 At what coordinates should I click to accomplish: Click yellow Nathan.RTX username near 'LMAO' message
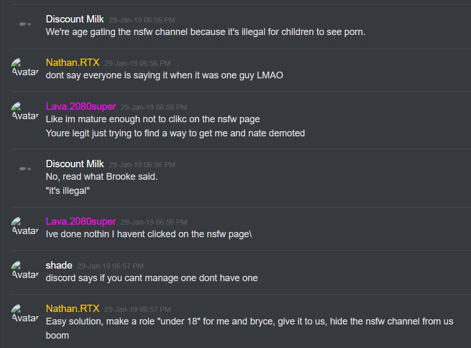pyautogui.click(x=72, y=63)
